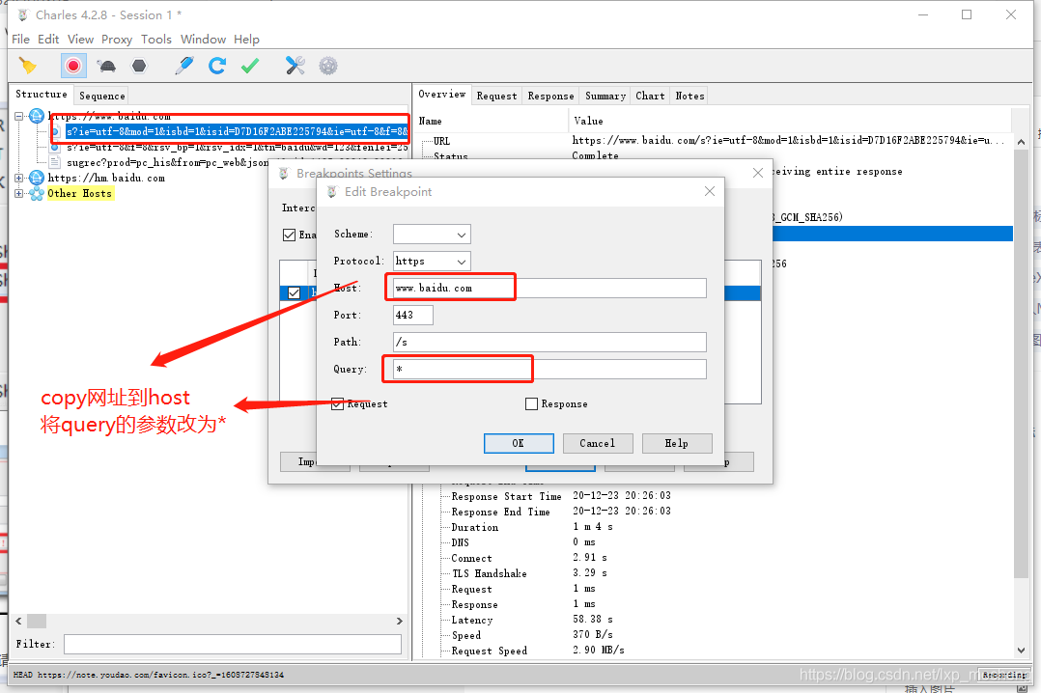Click the www.baidu.com globe host icon

(37, 117)
